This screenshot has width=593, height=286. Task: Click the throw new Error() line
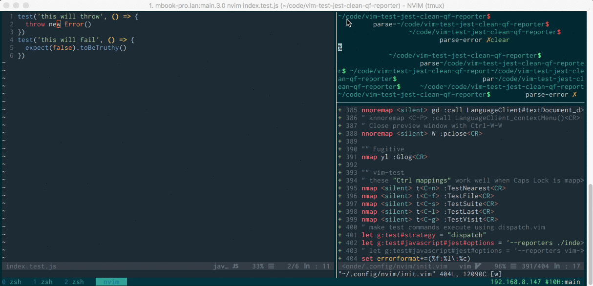click(59, 24)
